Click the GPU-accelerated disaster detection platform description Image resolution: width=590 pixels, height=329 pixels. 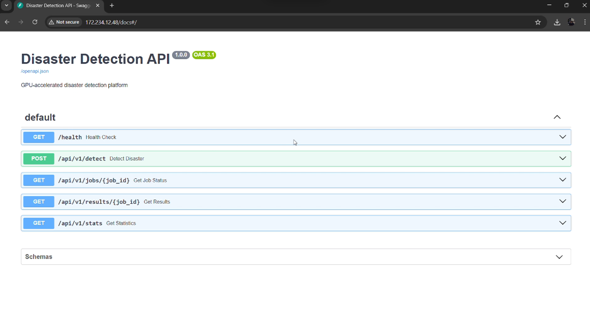[74, 85]
